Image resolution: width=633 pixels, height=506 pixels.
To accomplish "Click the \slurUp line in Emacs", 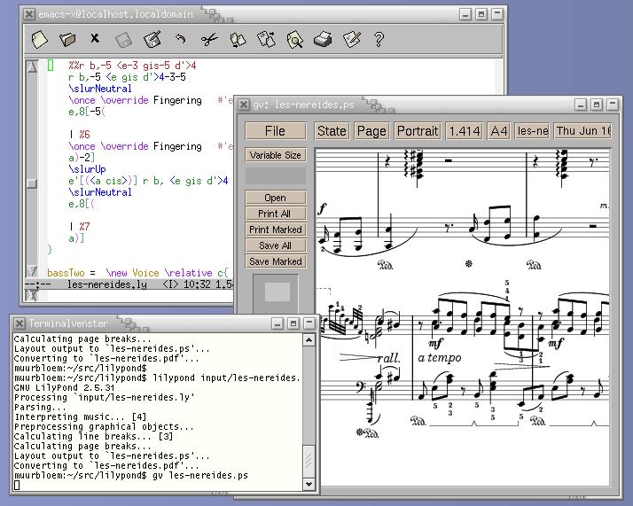I will coord(87,169).
